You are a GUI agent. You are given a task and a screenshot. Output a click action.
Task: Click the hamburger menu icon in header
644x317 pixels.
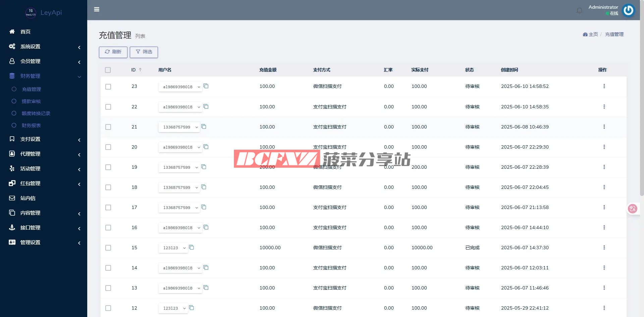pos(97,9)
